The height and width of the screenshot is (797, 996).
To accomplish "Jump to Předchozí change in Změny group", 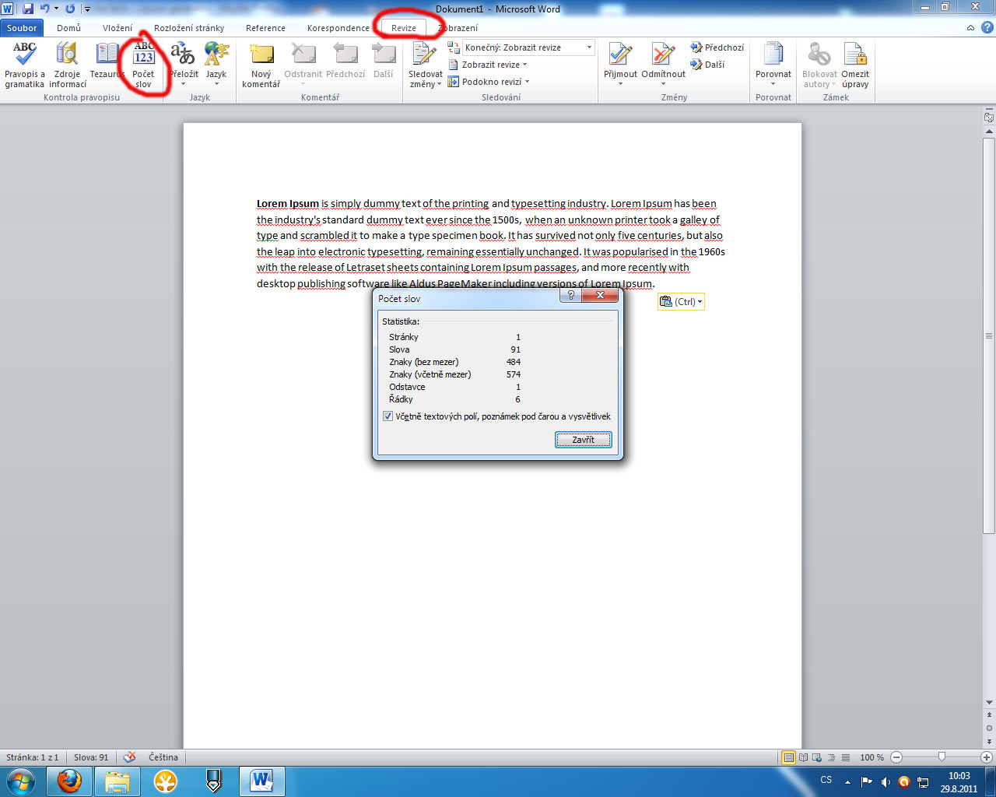I will (x=717, y=47).
